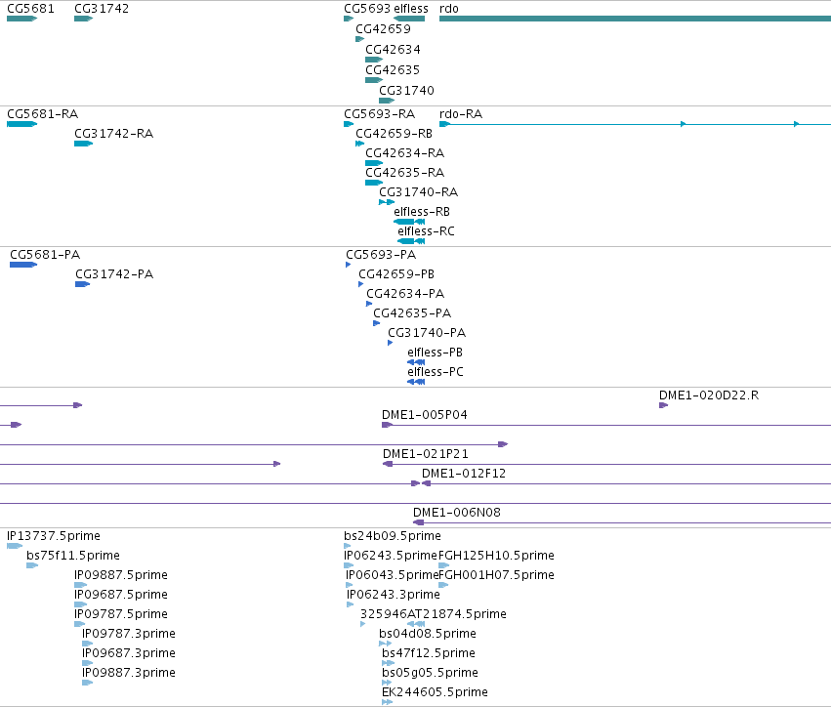Click the CG31740 gene label

click(x=406, y=91)
